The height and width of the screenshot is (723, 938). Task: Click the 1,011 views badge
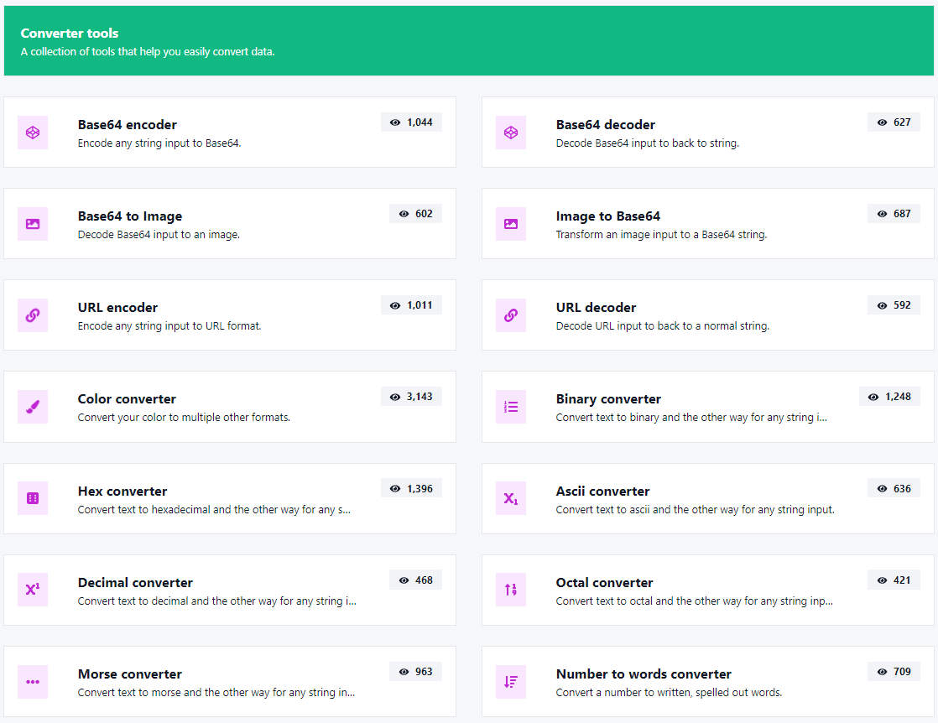click(412, 305)
